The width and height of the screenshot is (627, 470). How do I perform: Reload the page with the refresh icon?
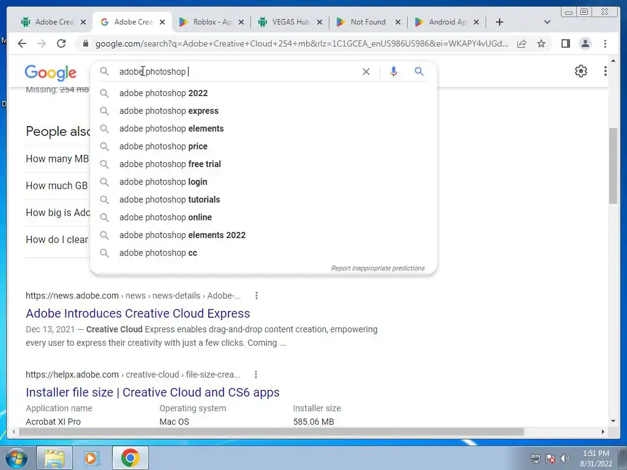61,43
